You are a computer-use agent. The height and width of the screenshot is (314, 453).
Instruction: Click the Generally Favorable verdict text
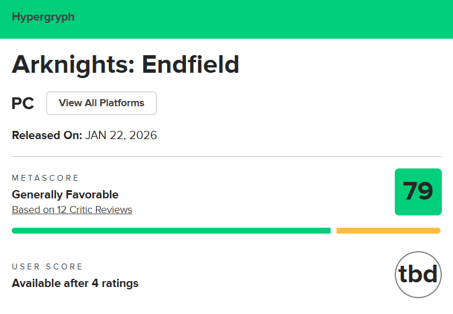point(65,194)
